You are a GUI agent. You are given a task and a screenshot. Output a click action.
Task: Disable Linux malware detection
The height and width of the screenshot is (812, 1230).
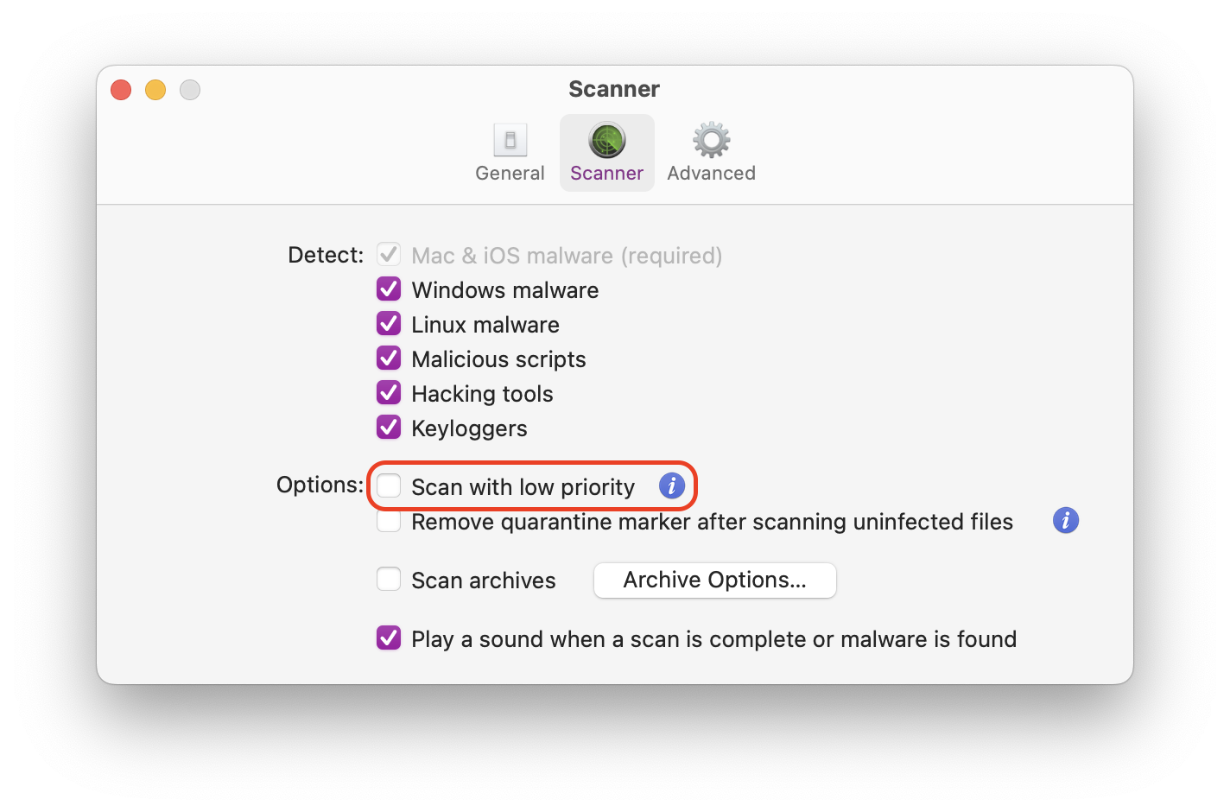point(389,323)
